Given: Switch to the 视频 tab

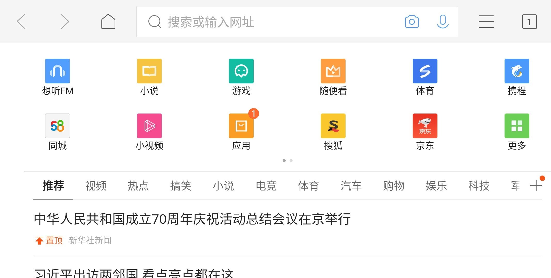Looking at the screenshot, I should 96,186.
